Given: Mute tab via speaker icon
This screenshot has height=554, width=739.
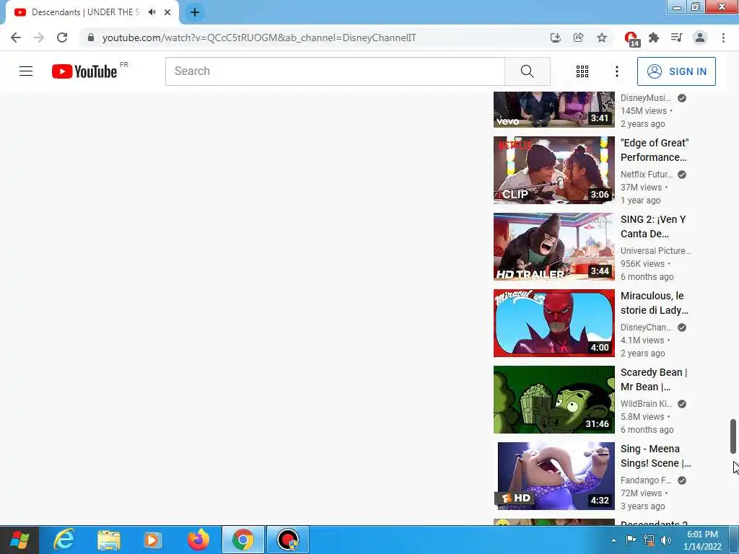Looking at the screenshot, I should click(x=152, y=12).
